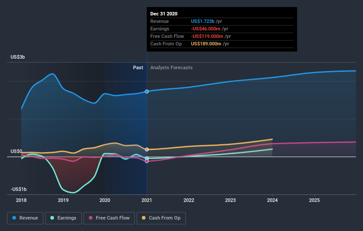363x231 pixels.
Task: Toggle the Cash From Op legend series
Action: (x=161, y=218)
